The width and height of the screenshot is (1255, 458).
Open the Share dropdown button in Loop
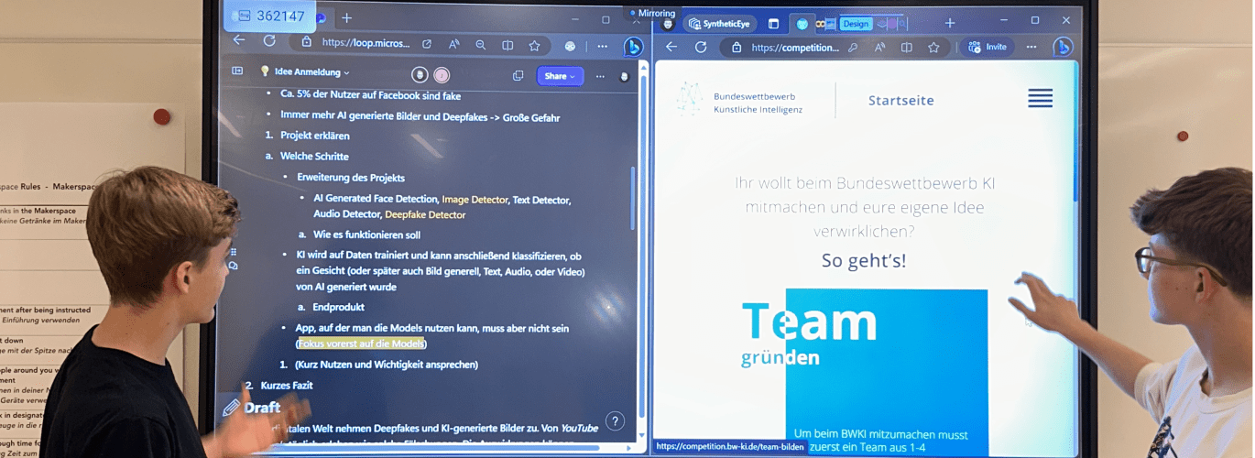coord(560,76)
